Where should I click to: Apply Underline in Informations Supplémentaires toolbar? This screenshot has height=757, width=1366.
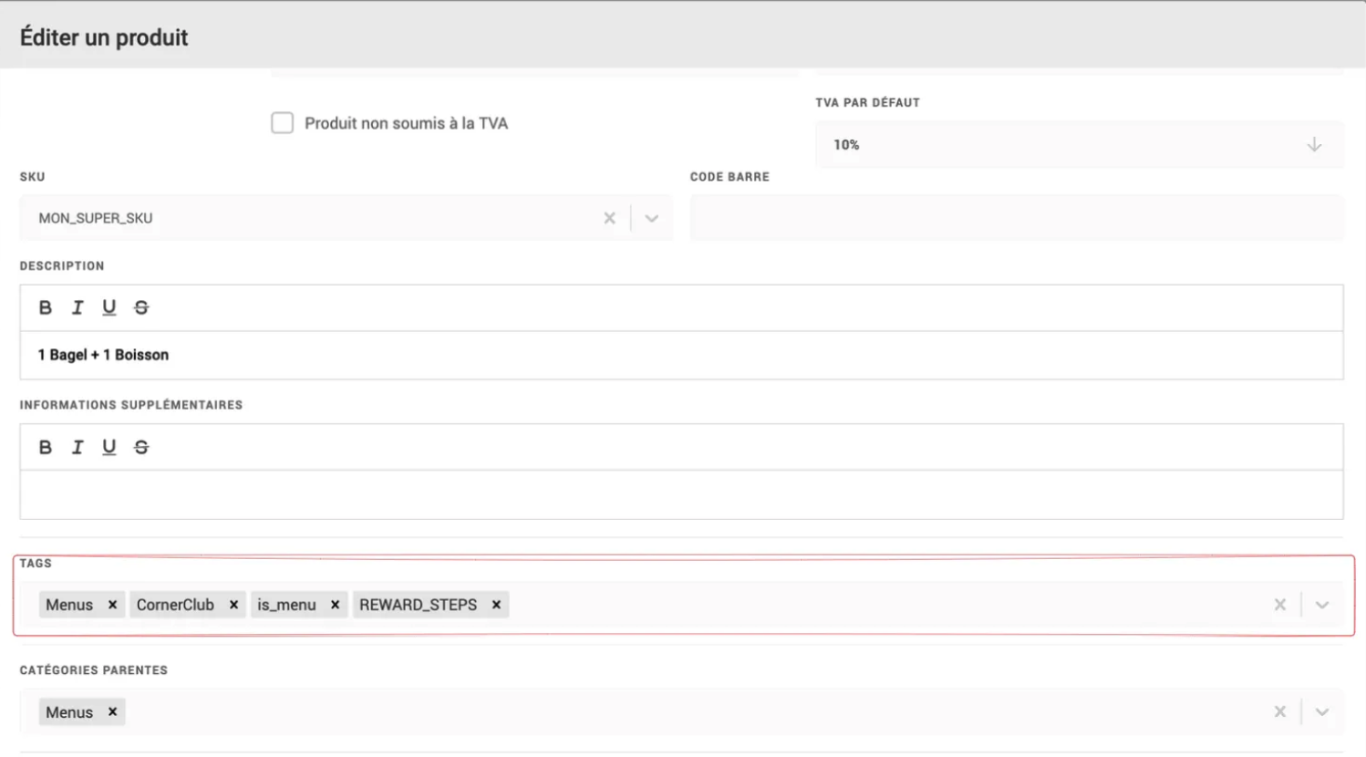point(109,447)
